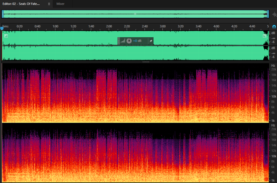The width and height of the screenshot is (277, 183).
Task: Click the -6 label of upper channel scale
Action: click(x=273, y=42)
